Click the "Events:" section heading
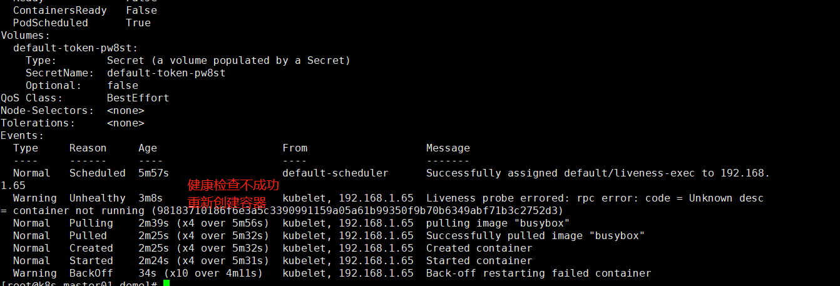 (x=23, y=135)
